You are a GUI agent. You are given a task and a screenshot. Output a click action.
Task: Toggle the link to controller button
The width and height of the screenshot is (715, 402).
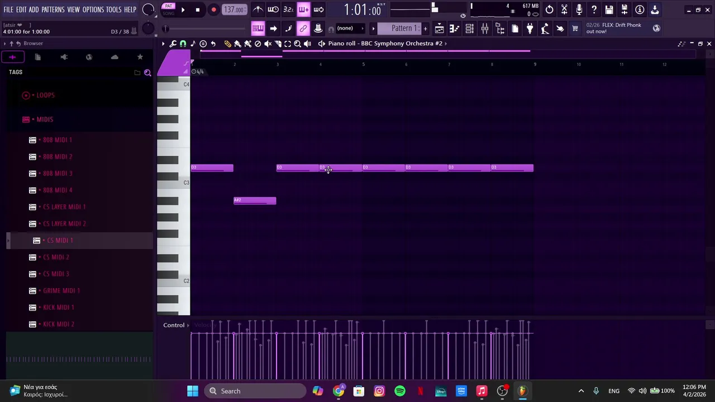[x=303, y=28]
